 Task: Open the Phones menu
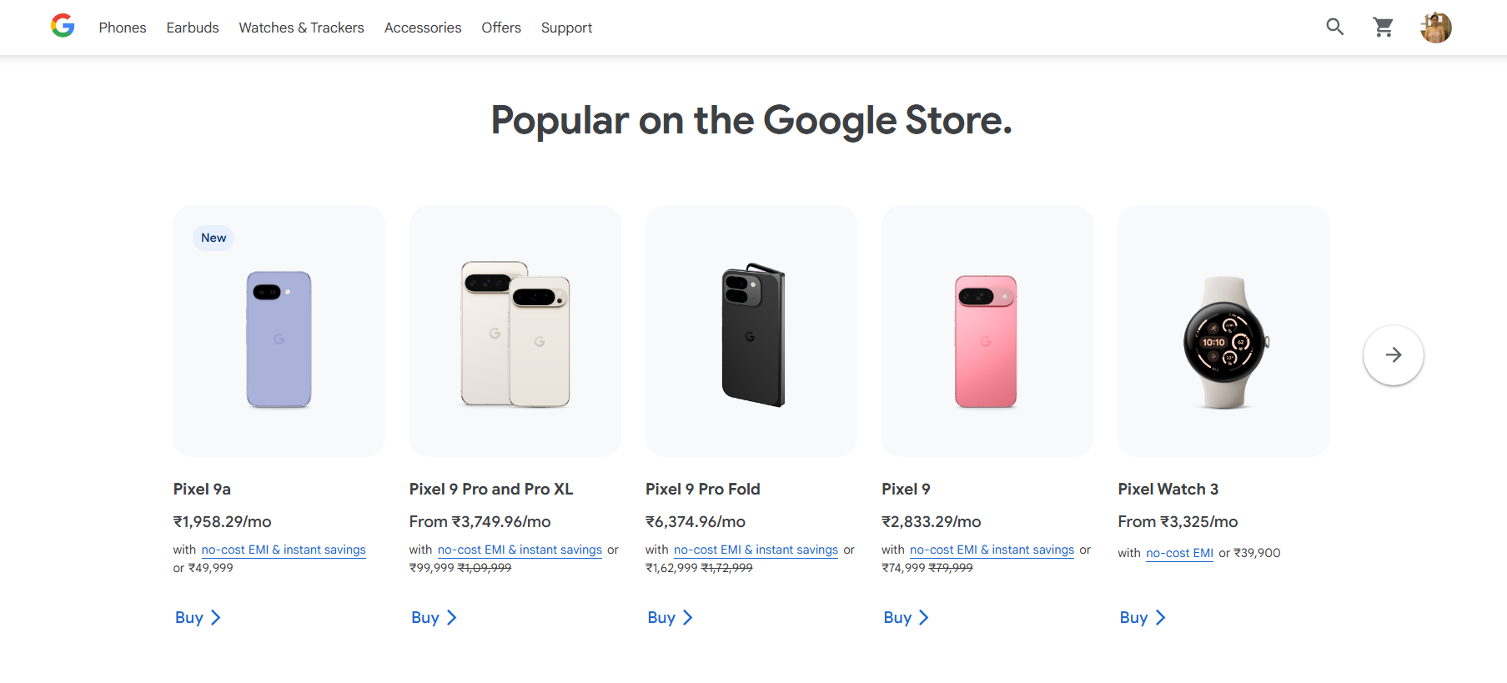point(122,28)
